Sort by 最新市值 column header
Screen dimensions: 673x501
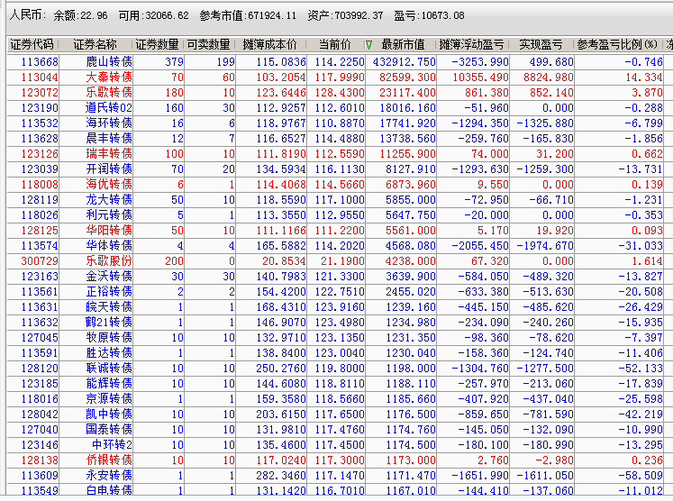coord(403,45)
